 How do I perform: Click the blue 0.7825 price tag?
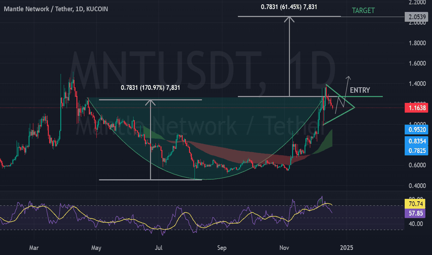[x=417, y=151]
